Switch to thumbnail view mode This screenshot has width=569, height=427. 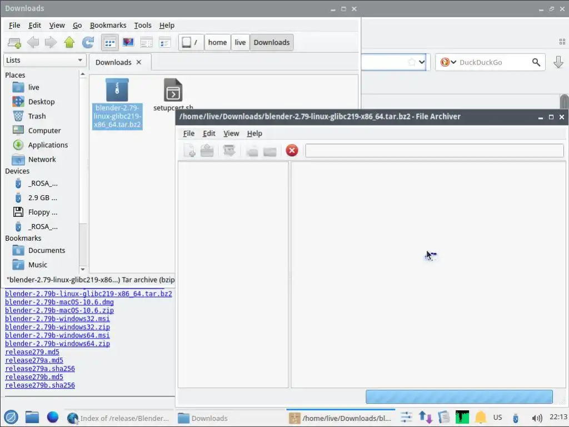coord(128,42)
